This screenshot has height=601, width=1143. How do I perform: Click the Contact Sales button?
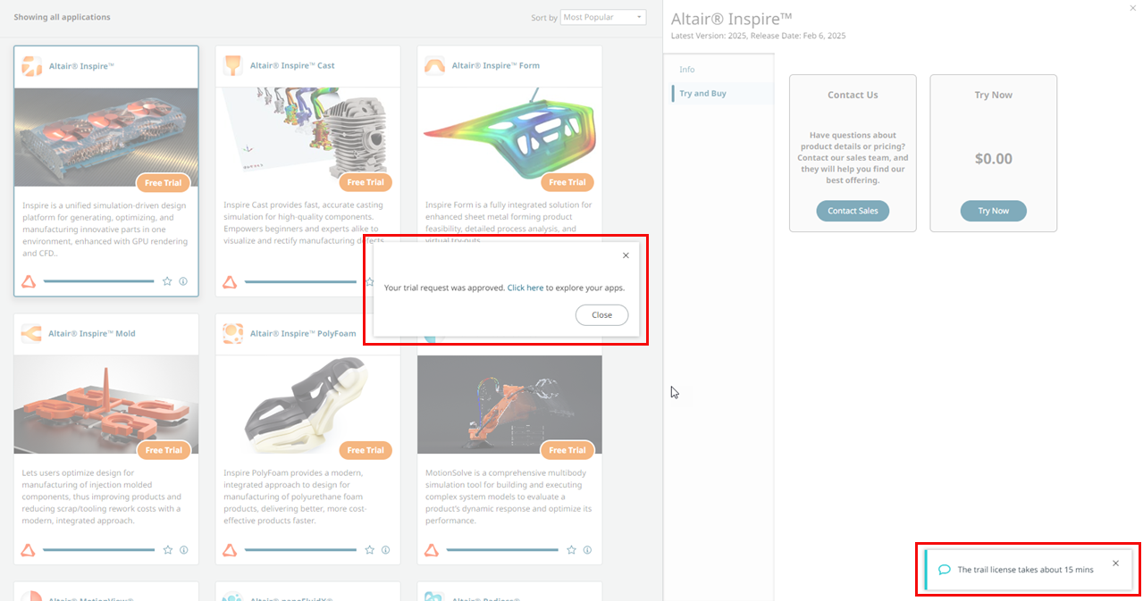pos(853,212)
